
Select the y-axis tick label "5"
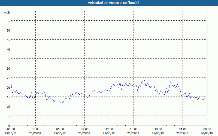click(x=9, y=116)
